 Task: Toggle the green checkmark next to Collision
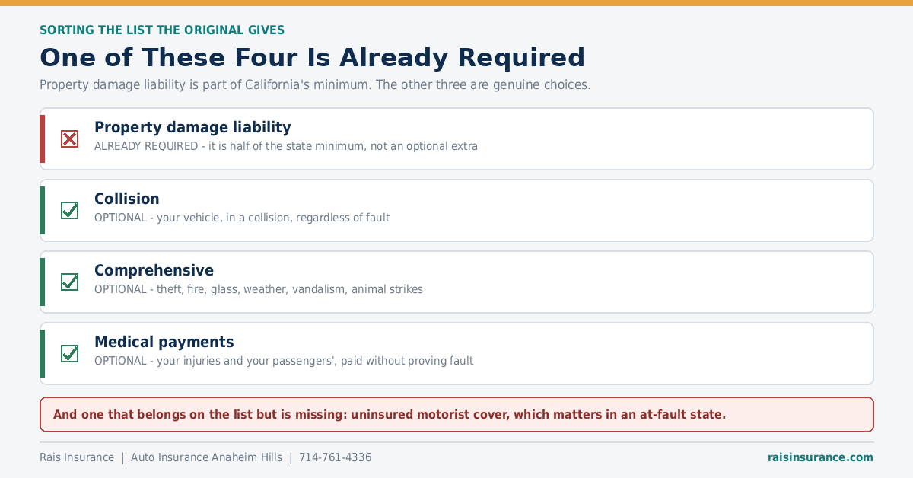(69, 210)
